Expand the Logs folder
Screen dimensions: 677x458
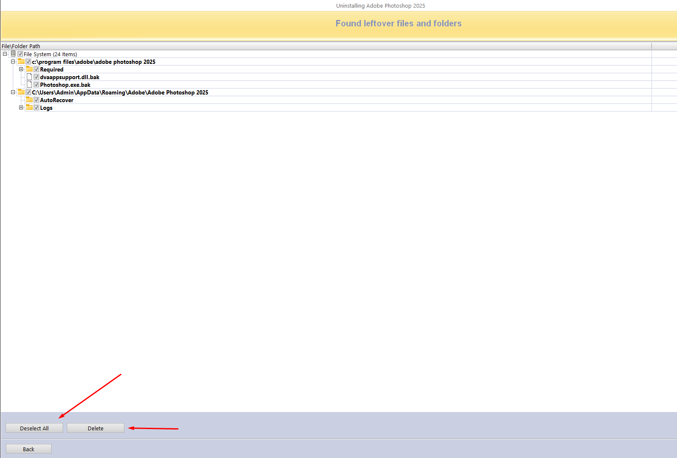(x=21, y=108)
